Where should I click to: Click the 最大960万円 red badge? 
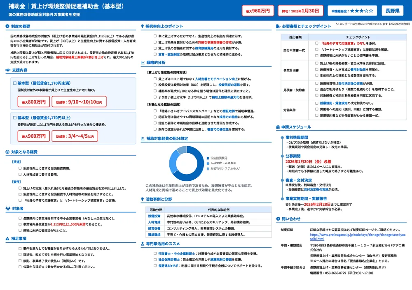(x=257, y=11)
